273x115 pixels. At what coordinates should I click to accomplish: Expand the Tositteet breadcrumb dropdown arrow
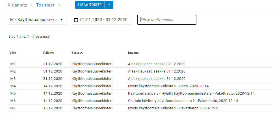(59, 5)
